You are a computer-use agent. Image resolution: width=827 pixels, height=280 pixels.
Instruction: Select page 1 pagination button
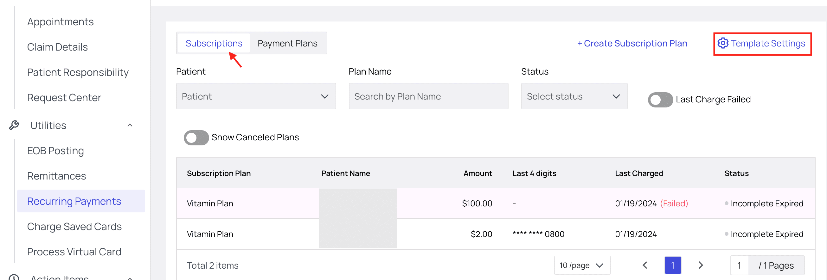pyautogui.click(x=673, y=265)
